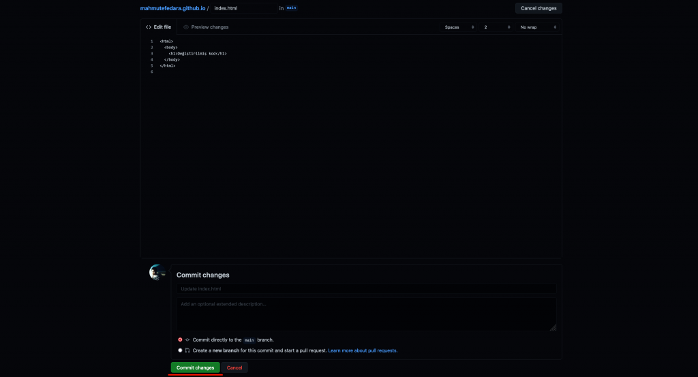Screen dimensions: 698x377
Task: Open the Spaces indent mode dropdown
Action: click(x=459, y=27)
